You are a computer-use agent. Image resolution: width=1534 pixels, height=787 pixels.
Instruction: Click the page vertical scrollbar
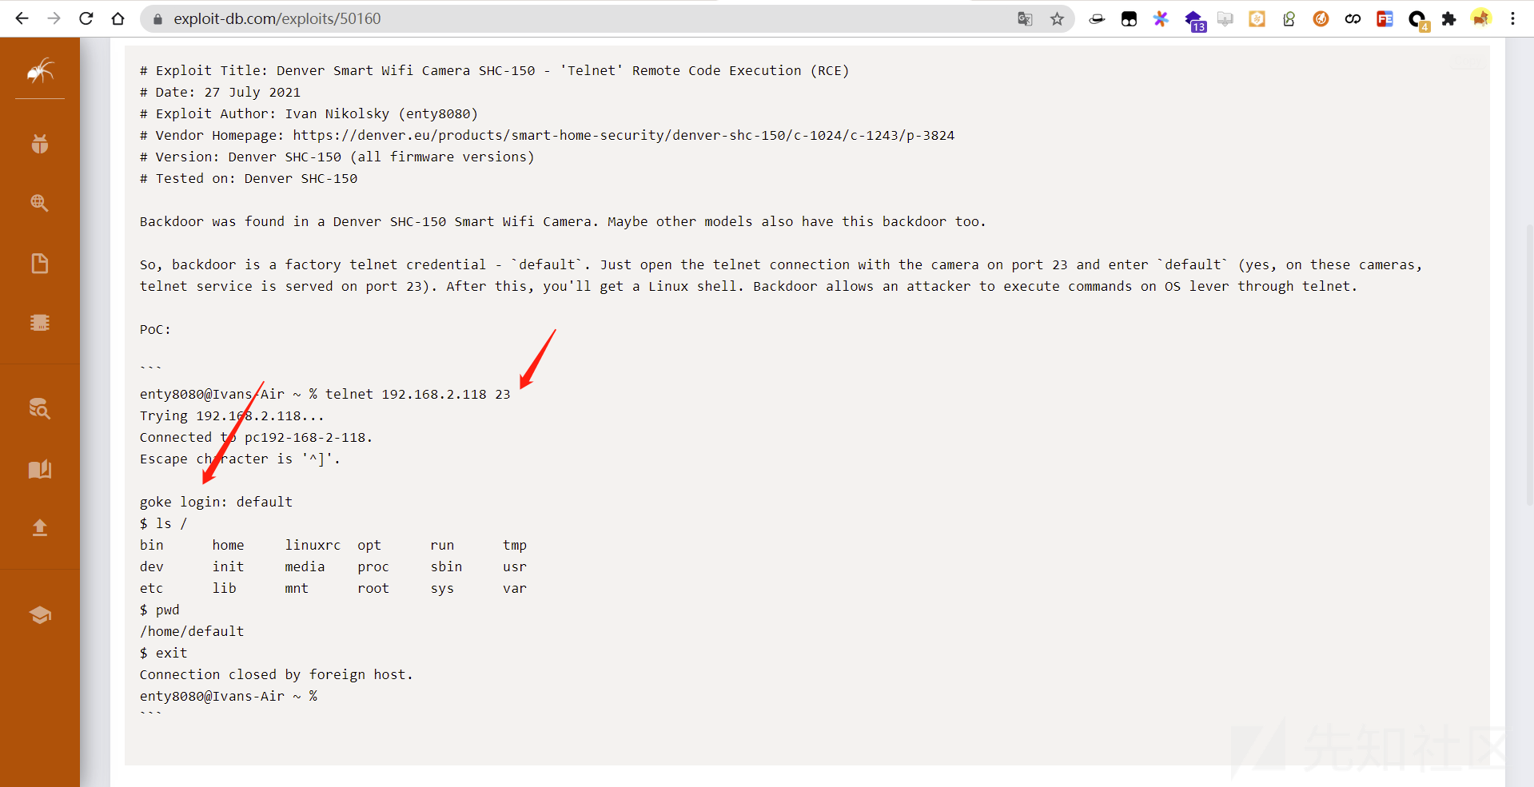(x=1528, y=364)
